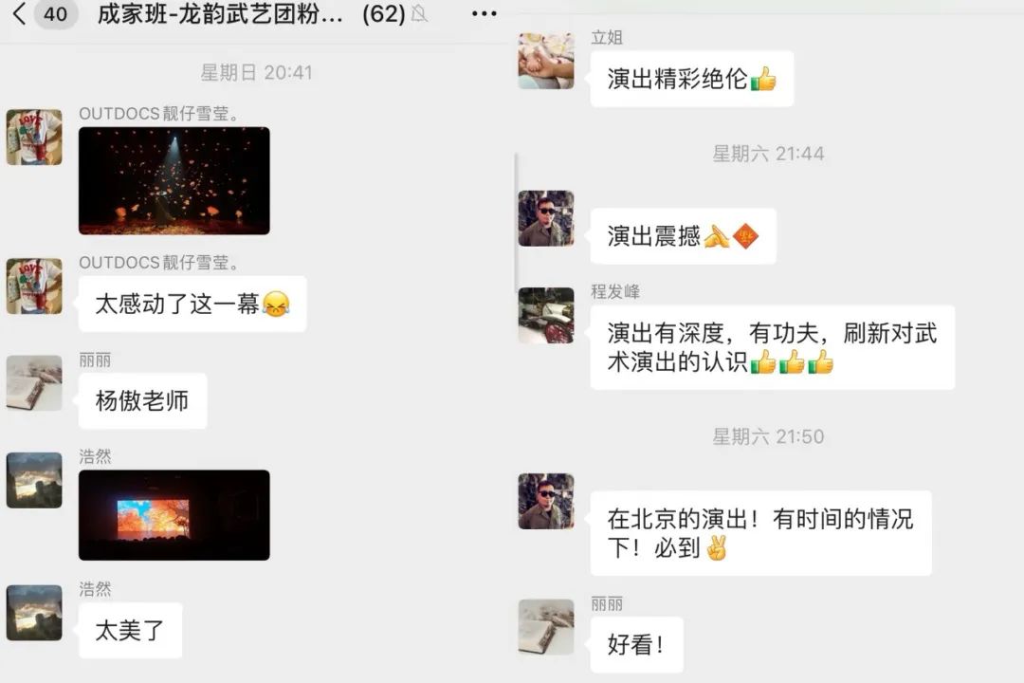Tap OUTDOCS靓仔雪莹's avatar beside the stage photo
1024x683 pixels.
point(34,138)
